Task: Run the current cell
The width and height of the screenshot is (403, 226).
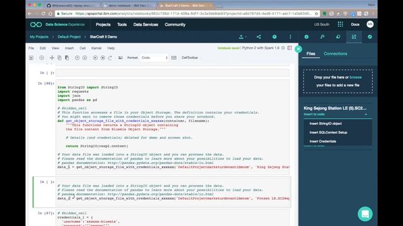Action: point(95,58)
